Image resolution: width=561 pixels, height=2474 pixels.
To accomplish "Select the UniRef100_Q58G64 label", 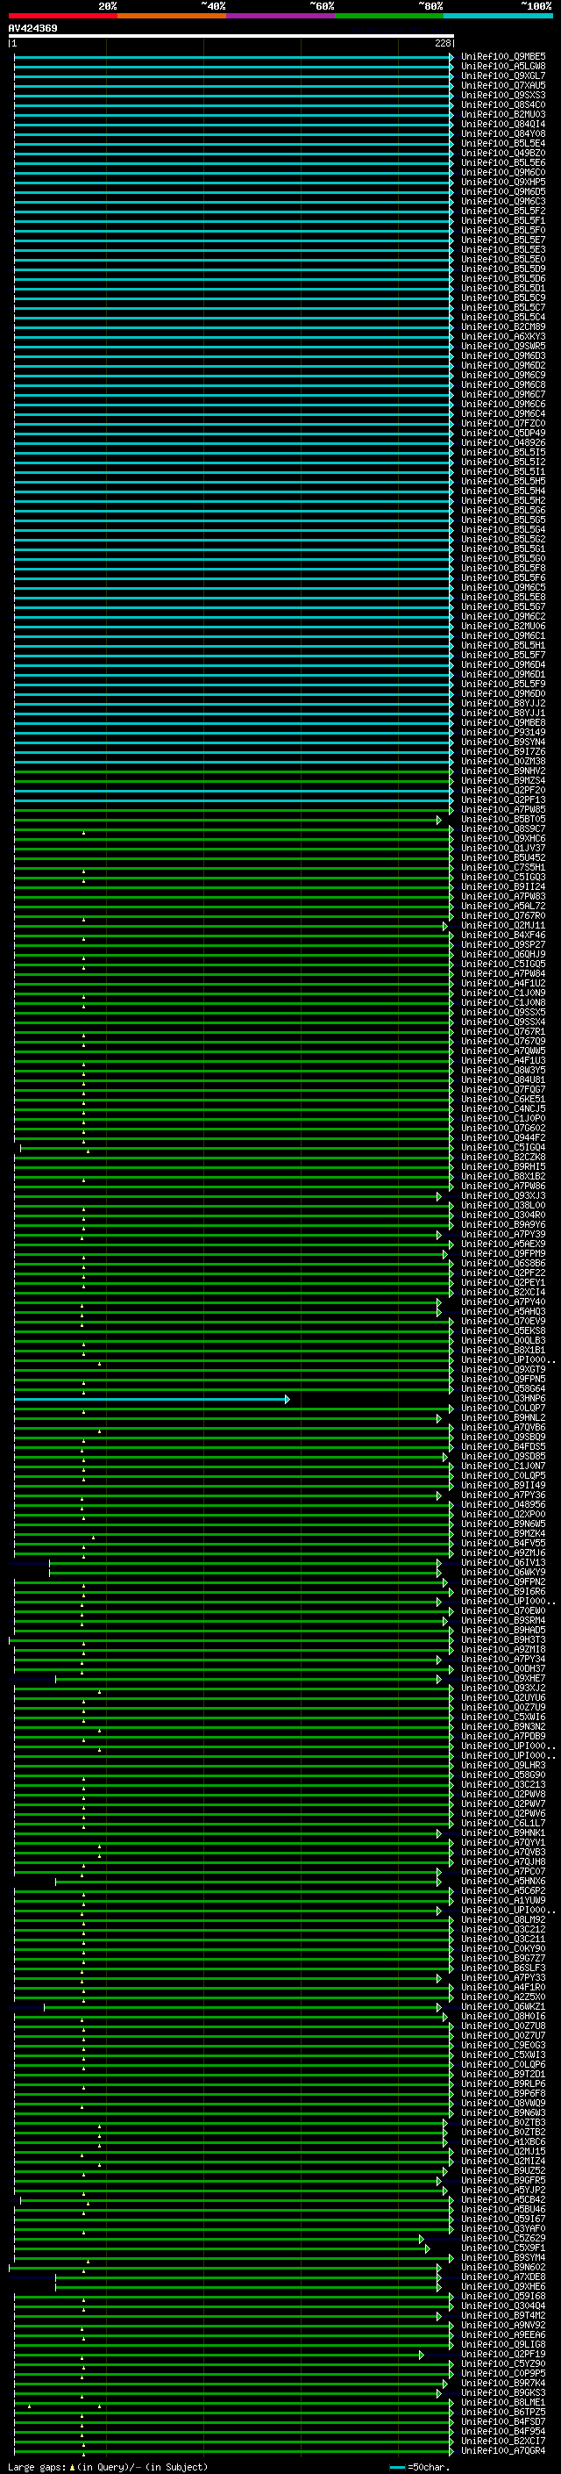I will pyautogui.click(x=503, y=1388).
